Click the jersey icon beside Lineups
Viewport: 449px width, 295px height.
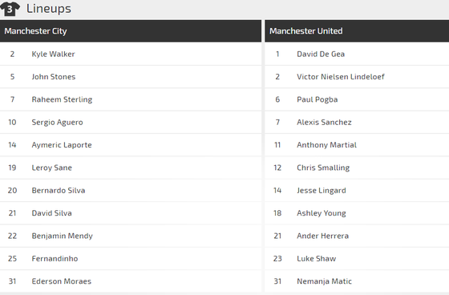(10, 9)
